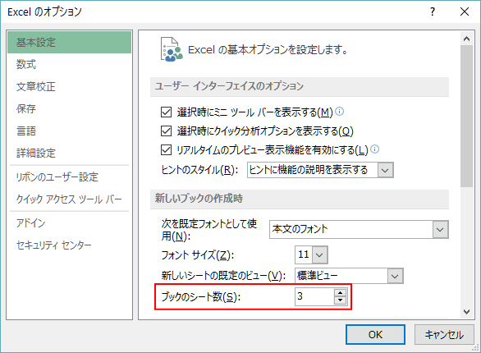Increase ブックのシート数 with up spinner
The image size is (481, 353).
click(x=340, y=292)
